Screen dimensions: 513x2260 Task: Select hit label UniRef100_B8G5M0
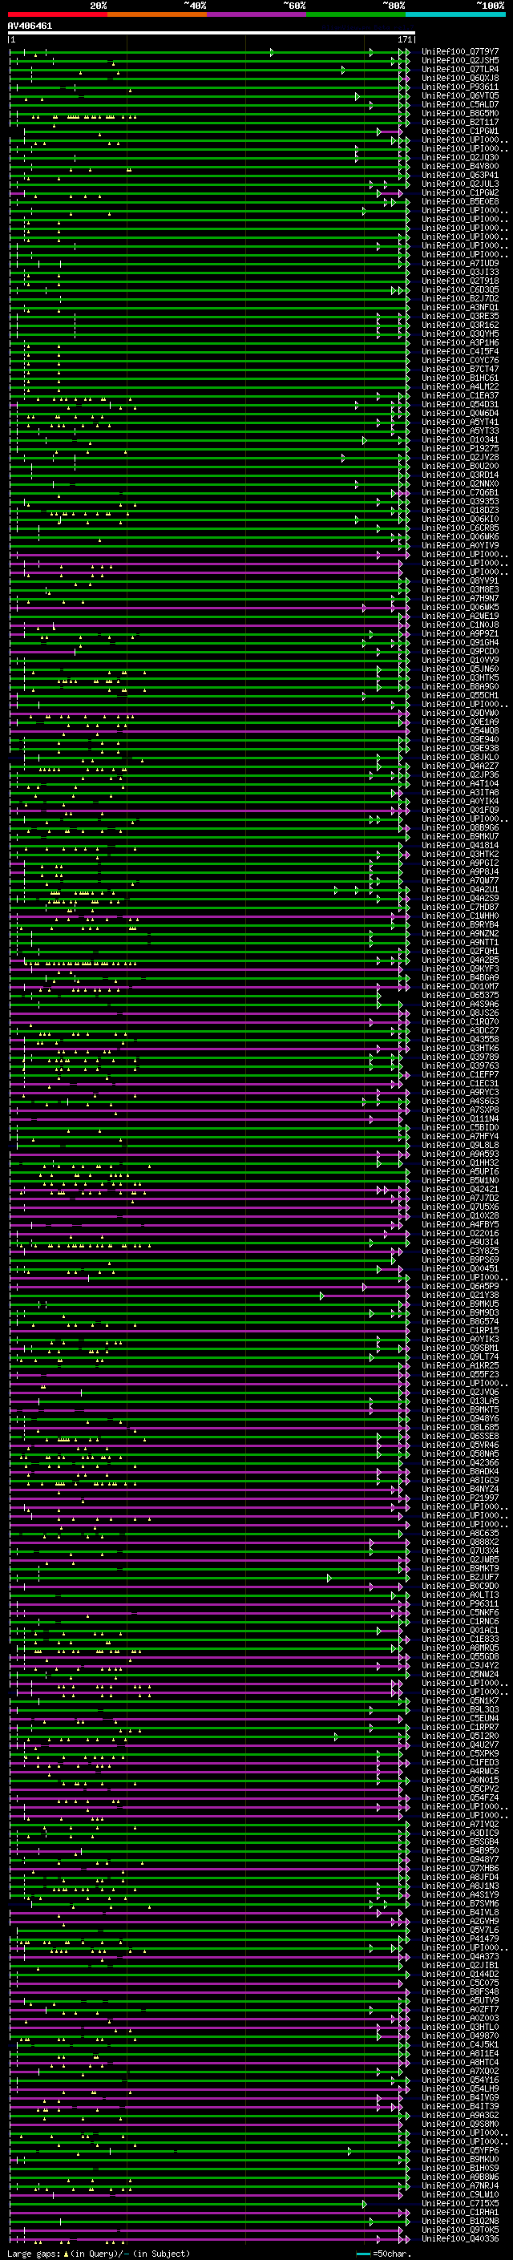[460, 113]
